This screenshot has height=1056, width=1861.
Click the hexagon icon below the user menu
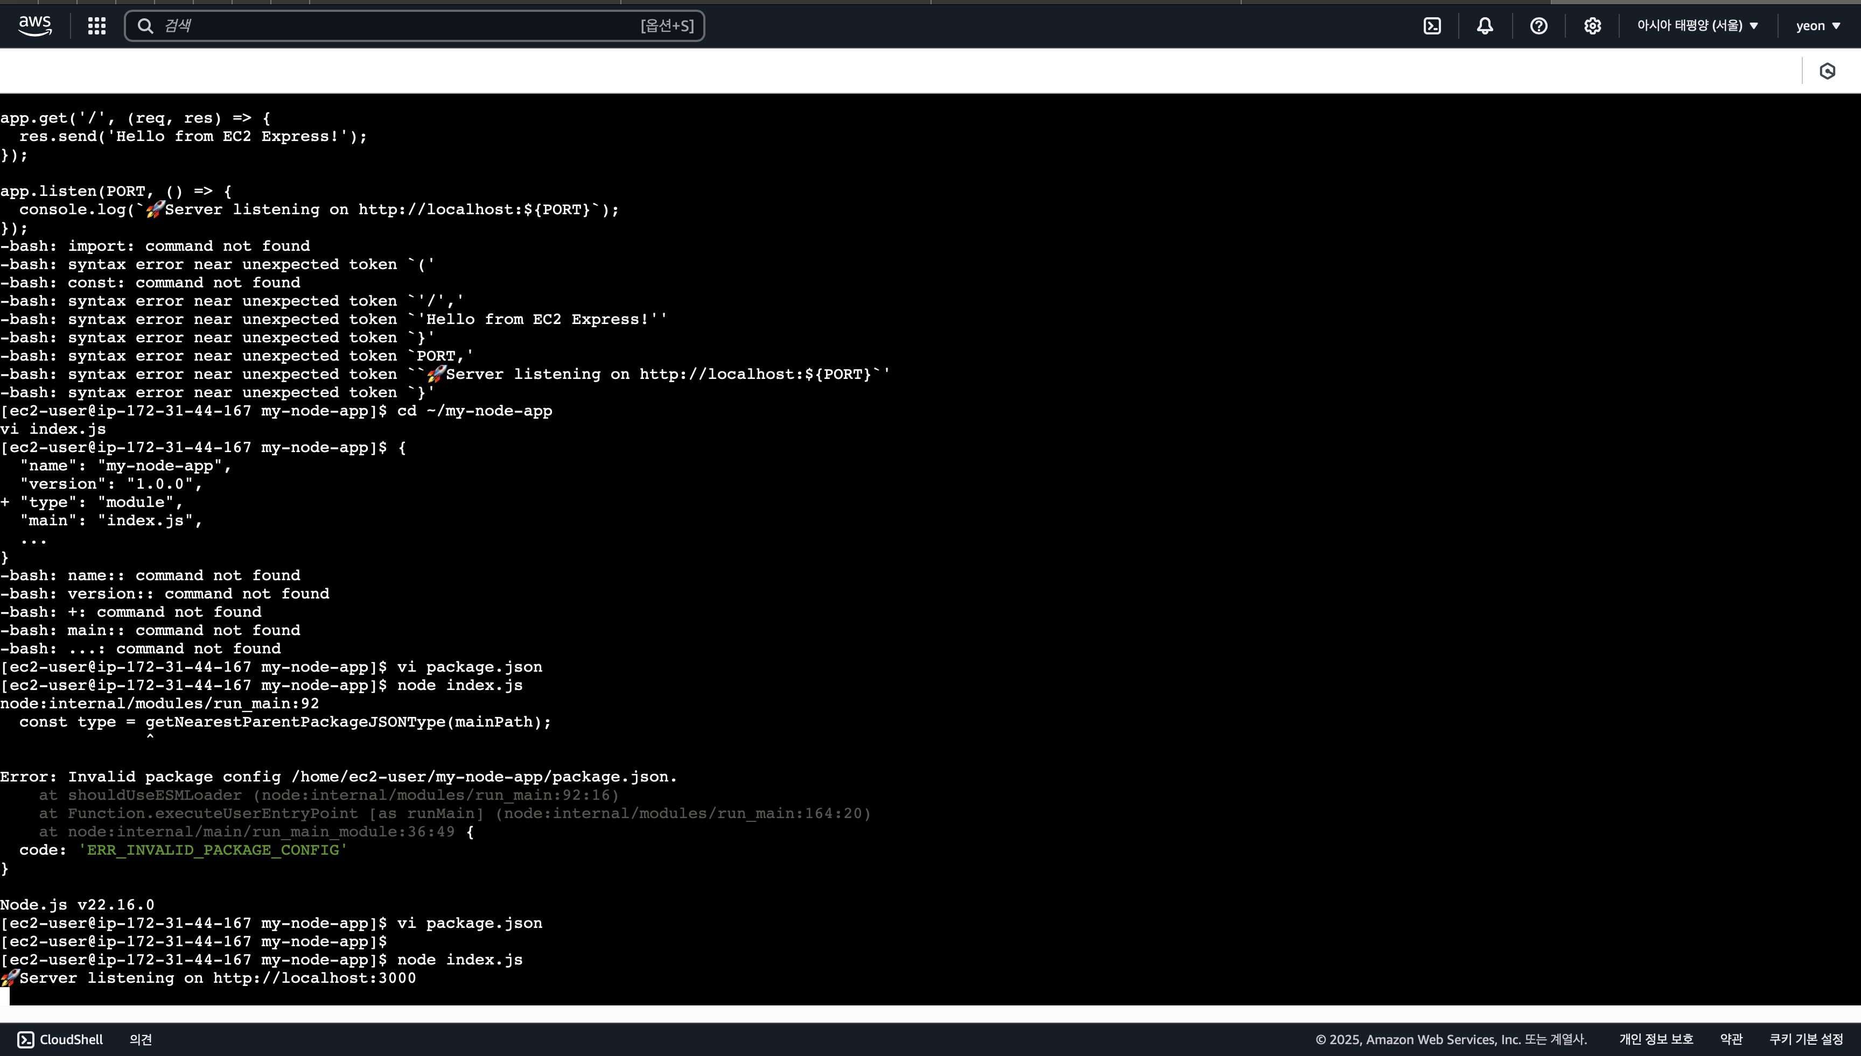coord(1827,71)
